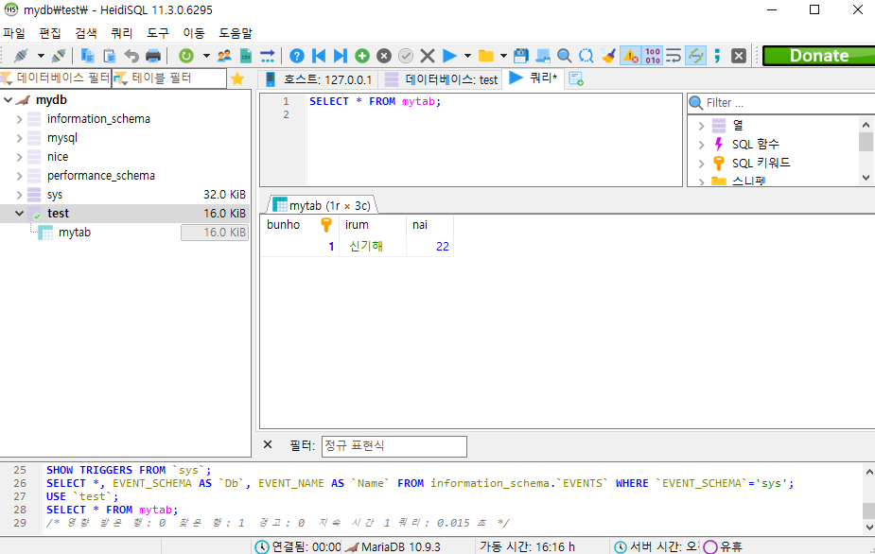
Task: Open the 도움말 menu
Action: (235, 33)
